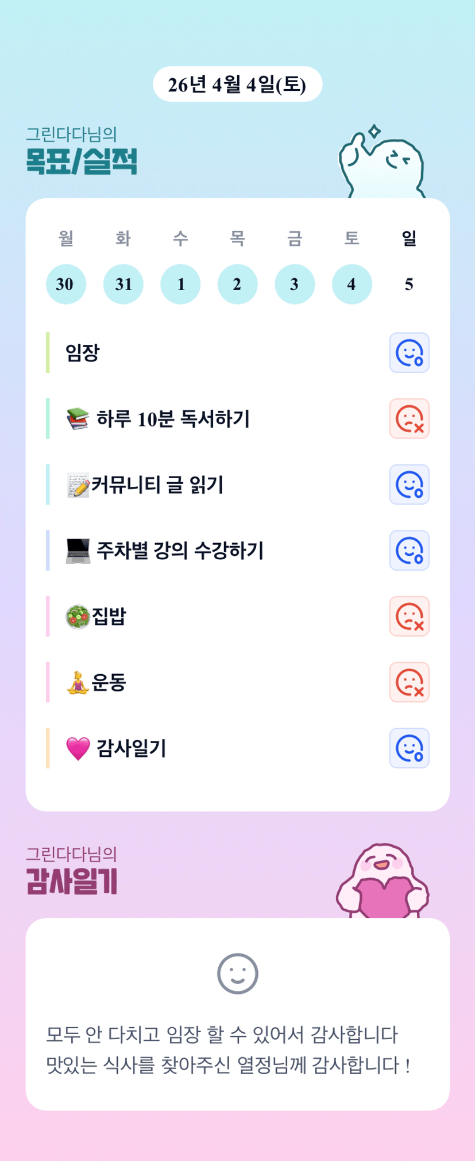This screenshot has width=475, height=1161.
Task: Click the sad face icon for 운동
Action: (409, 682)
